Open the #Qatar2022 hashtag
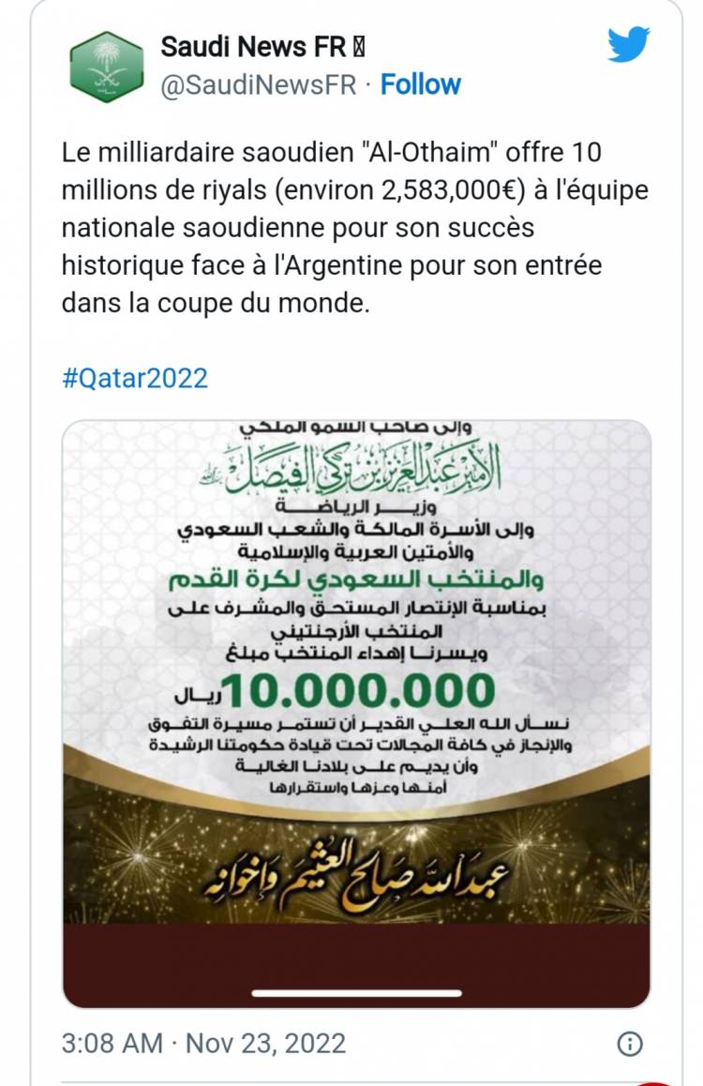Viewport: 703px width, 1086px height. pos(134,378)
